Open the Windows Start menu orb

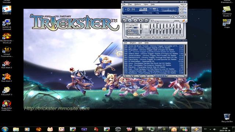5,129
